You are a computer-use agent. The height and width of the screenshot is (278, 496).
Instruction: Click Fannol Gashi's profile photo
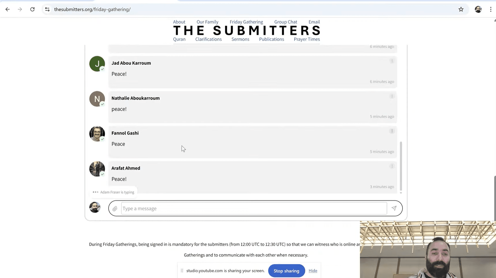97,134
